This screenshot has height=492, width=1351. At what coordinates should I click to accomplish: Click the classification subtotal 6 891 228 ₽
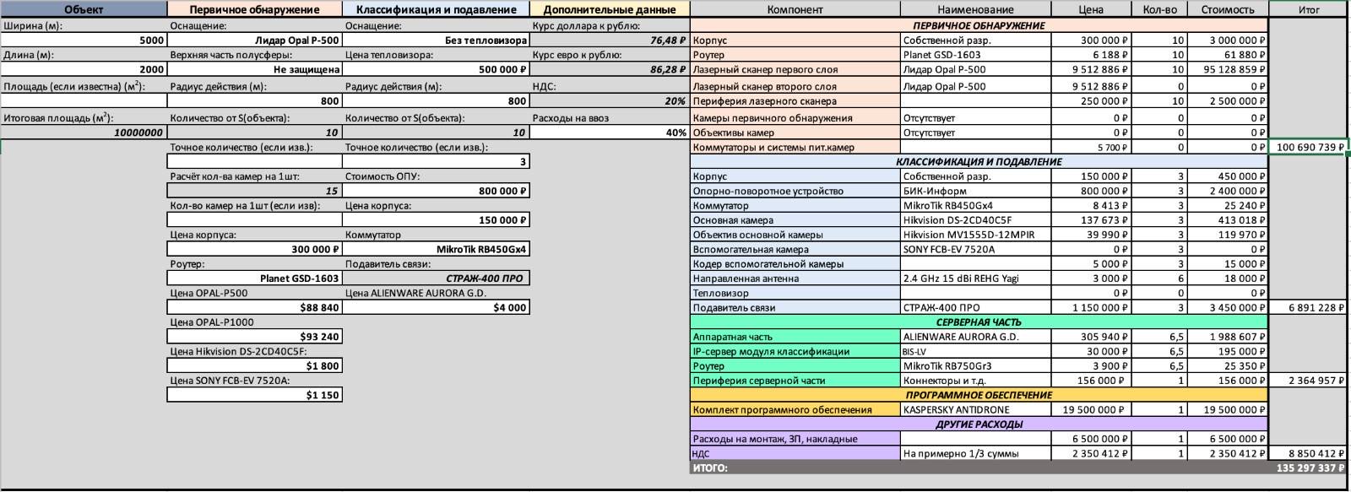click(1308, 308)
